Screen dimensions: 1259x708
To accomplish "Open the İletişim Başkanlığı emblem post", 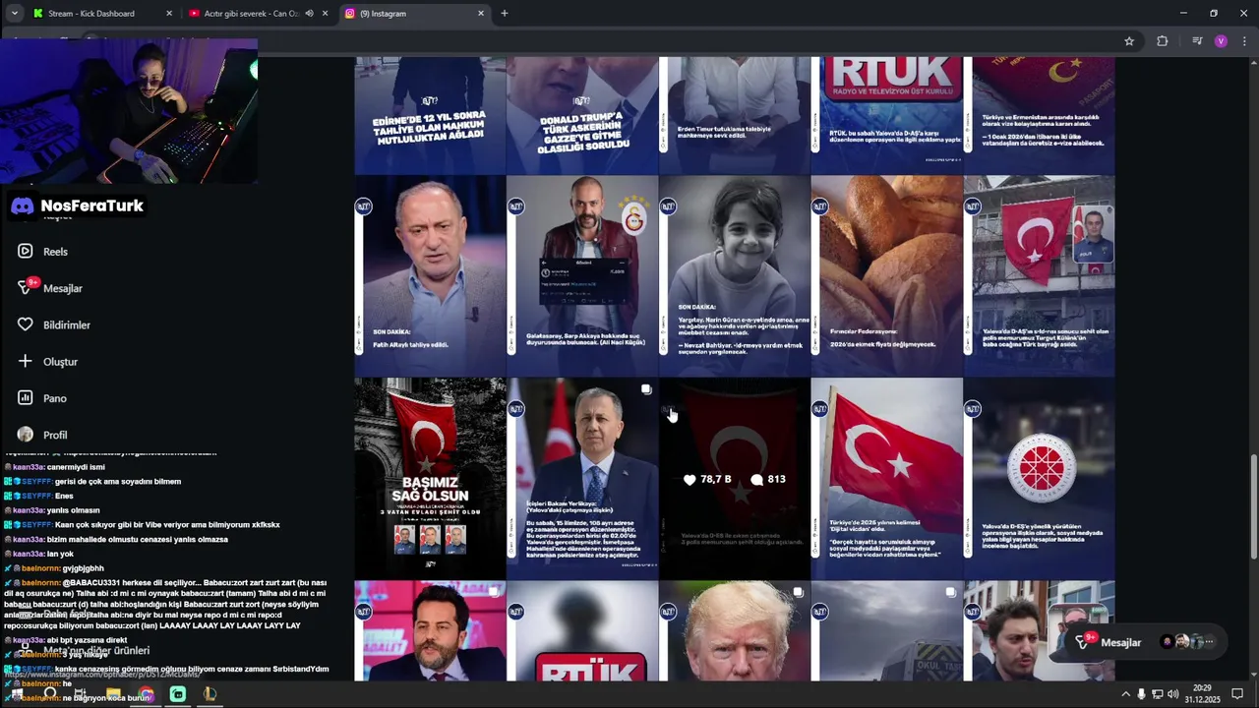I will coord(1040,479).
